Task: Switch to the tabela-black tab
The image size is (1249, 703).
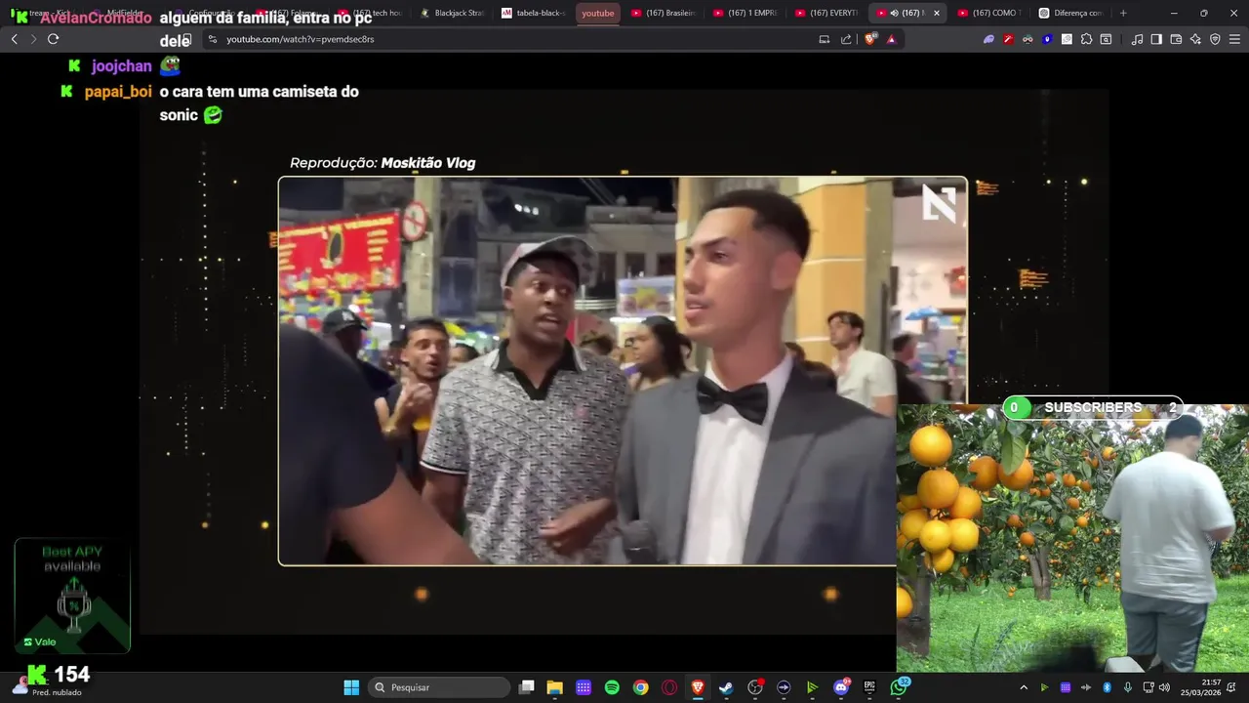Action: (x=534, y=13)
